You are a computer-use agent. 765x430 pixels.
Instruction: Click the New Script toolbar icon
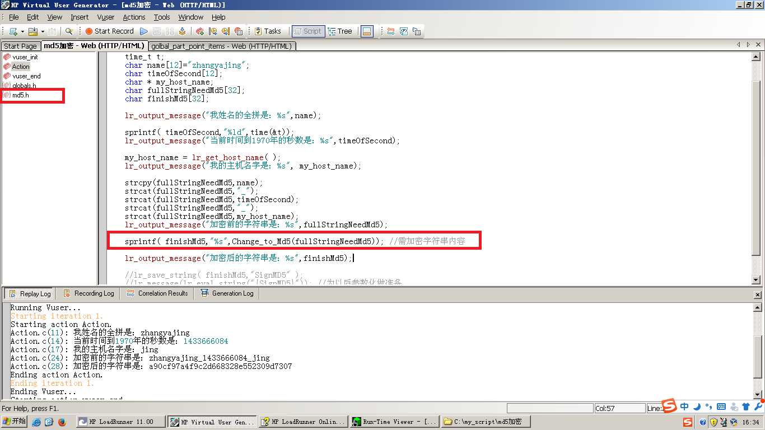click(x=12, y=31)
